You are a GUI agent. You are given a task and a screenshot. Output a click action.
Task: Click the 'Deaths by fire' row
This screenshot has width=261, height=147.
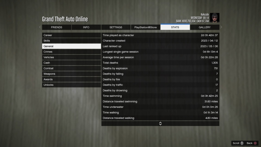tap(160, 80)
